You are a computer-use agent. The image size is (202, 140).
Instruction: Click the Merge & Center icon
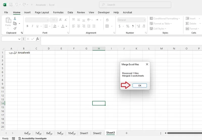coord(107,26)
